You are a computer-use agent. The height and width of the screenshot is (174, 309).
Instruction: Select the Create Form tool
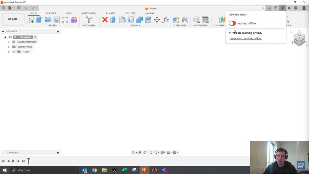tap(74, 20)
